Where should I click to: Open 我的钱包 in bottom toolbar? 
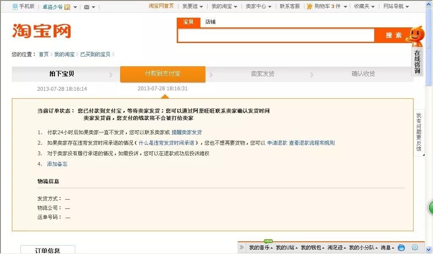point(312,247)
